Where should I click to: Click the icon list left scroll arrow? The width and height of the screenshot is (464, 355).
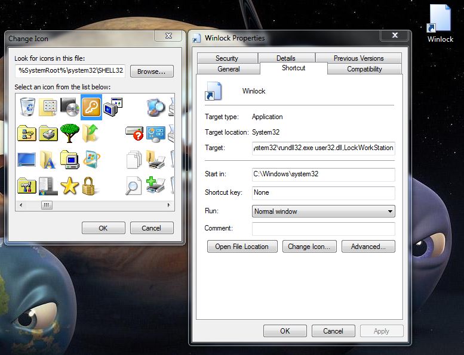click(x=21, y=205)
